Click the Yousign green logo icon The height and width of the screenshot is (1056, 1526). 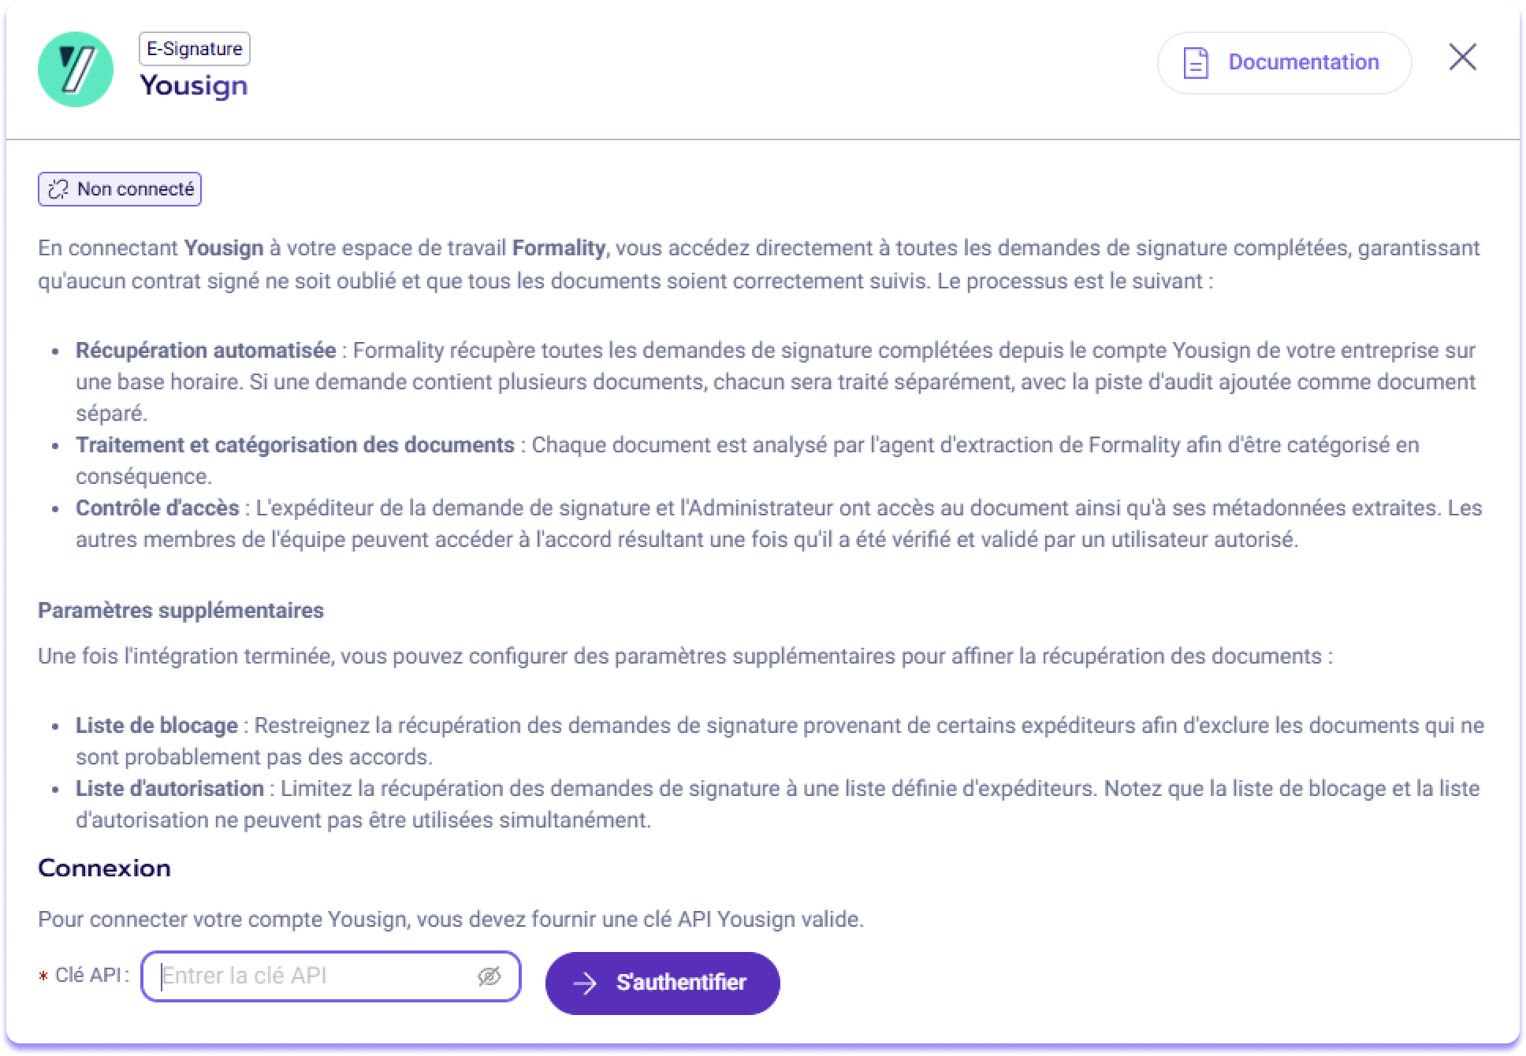[x=76, y=69]
